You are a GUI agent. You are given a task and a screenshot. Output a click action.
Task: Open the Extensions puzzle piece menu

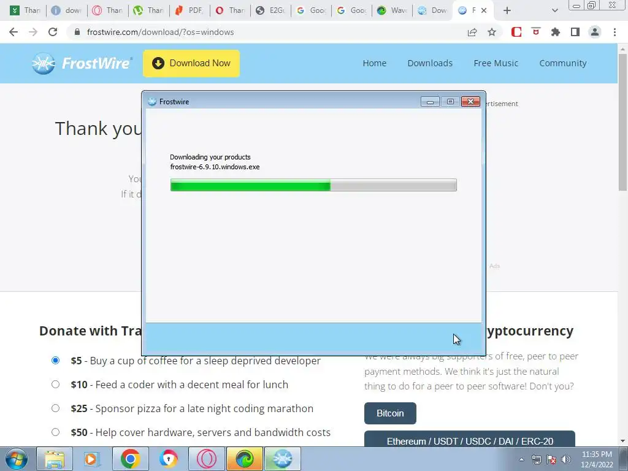556,32
